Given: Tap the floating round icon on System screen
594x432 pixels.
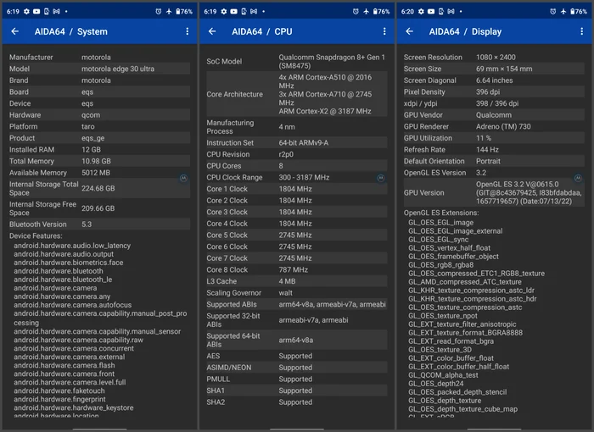Looking at the screenshot, I should (x=183, y=178).
